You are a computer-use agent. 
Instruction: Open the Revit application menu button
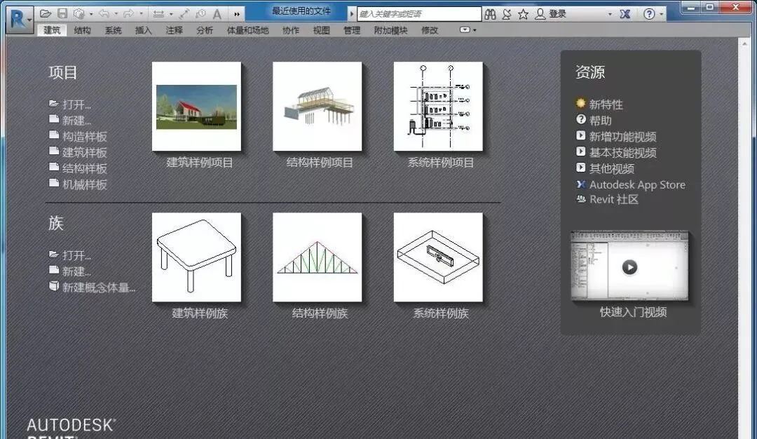click(20, 20)
